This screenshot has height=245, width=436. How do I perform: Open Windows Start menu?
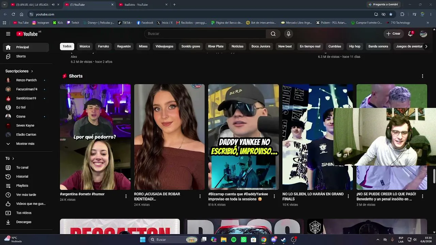coord(143,240)
